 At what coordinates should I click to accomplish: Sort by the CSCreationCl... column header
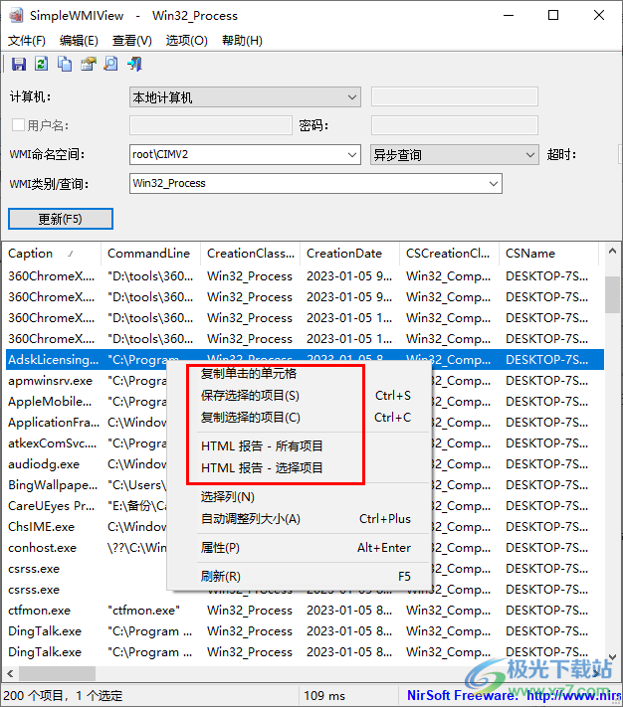tap(449, 254)
